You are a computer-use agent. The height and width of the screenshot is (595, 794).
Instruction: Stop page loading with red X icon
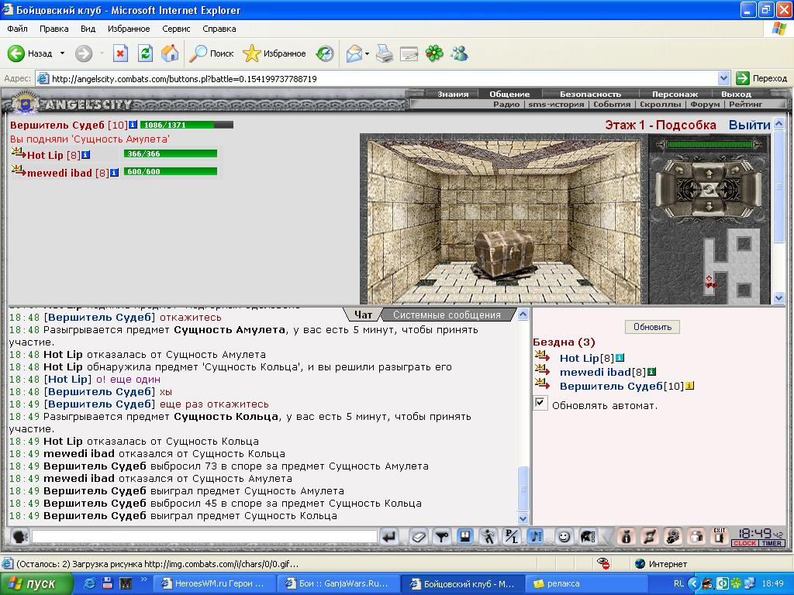coord(120,53)
